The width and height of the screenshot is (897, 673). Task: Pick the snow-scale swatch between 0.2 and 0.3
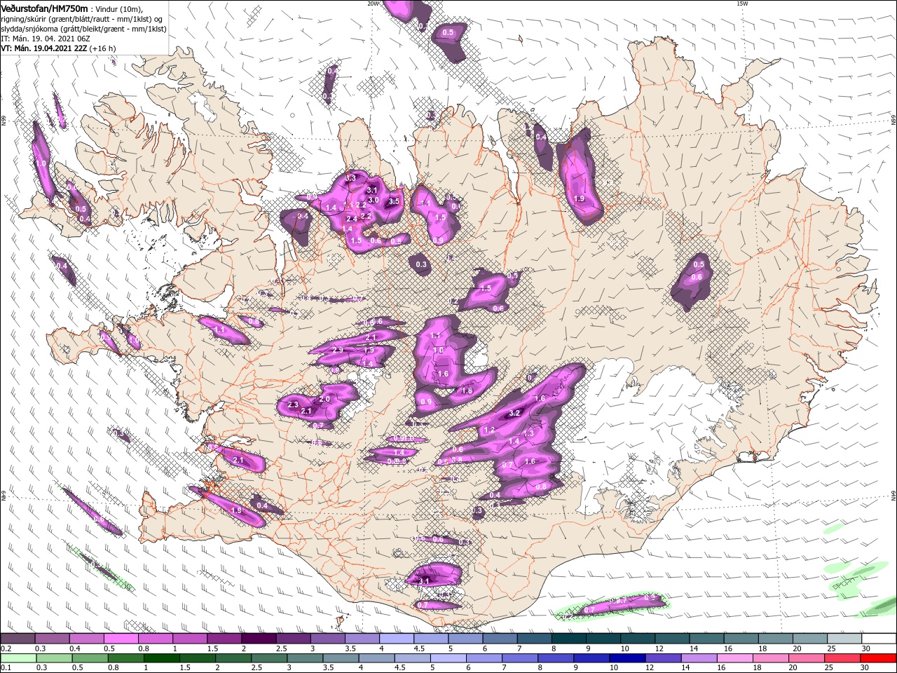pyautogui.click(x=18, y=639)
